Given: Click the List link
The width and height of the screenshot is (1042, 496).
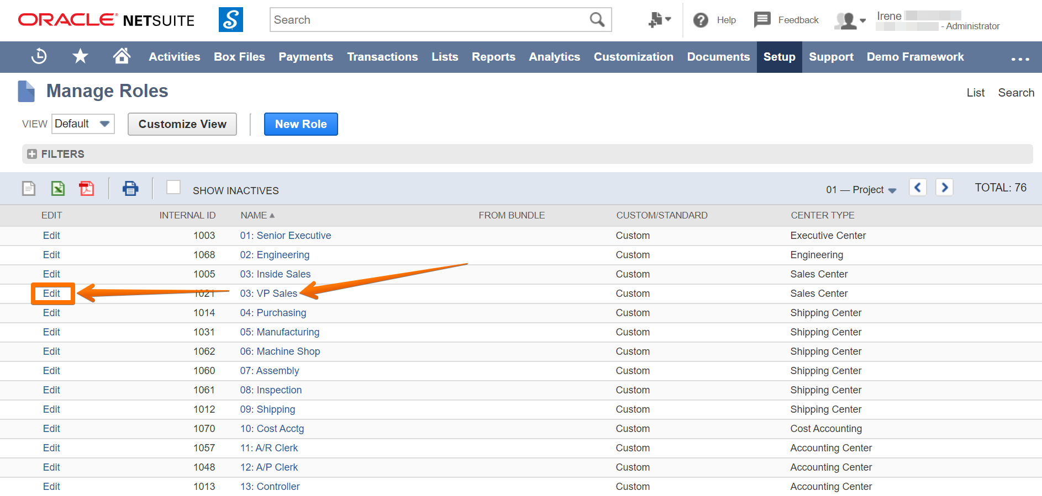Looking at the screenshot, I should (975, 93).
